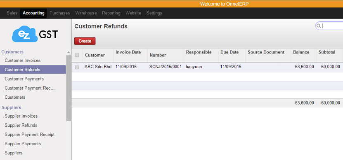Open the Sales menu
The height and width of the screenshot is (160, 343).
click(12, 13)
